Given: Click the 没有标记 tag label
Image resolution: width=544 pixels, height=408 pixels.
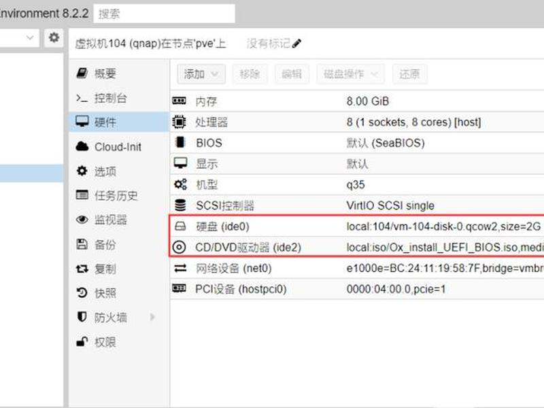Looking at the screenshot, I should pos(269,44).
